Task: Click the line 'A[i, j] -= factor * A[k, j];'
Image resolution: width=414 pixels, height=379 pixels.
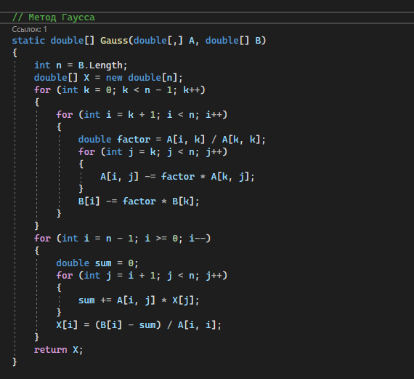Action: click(177, 177)
